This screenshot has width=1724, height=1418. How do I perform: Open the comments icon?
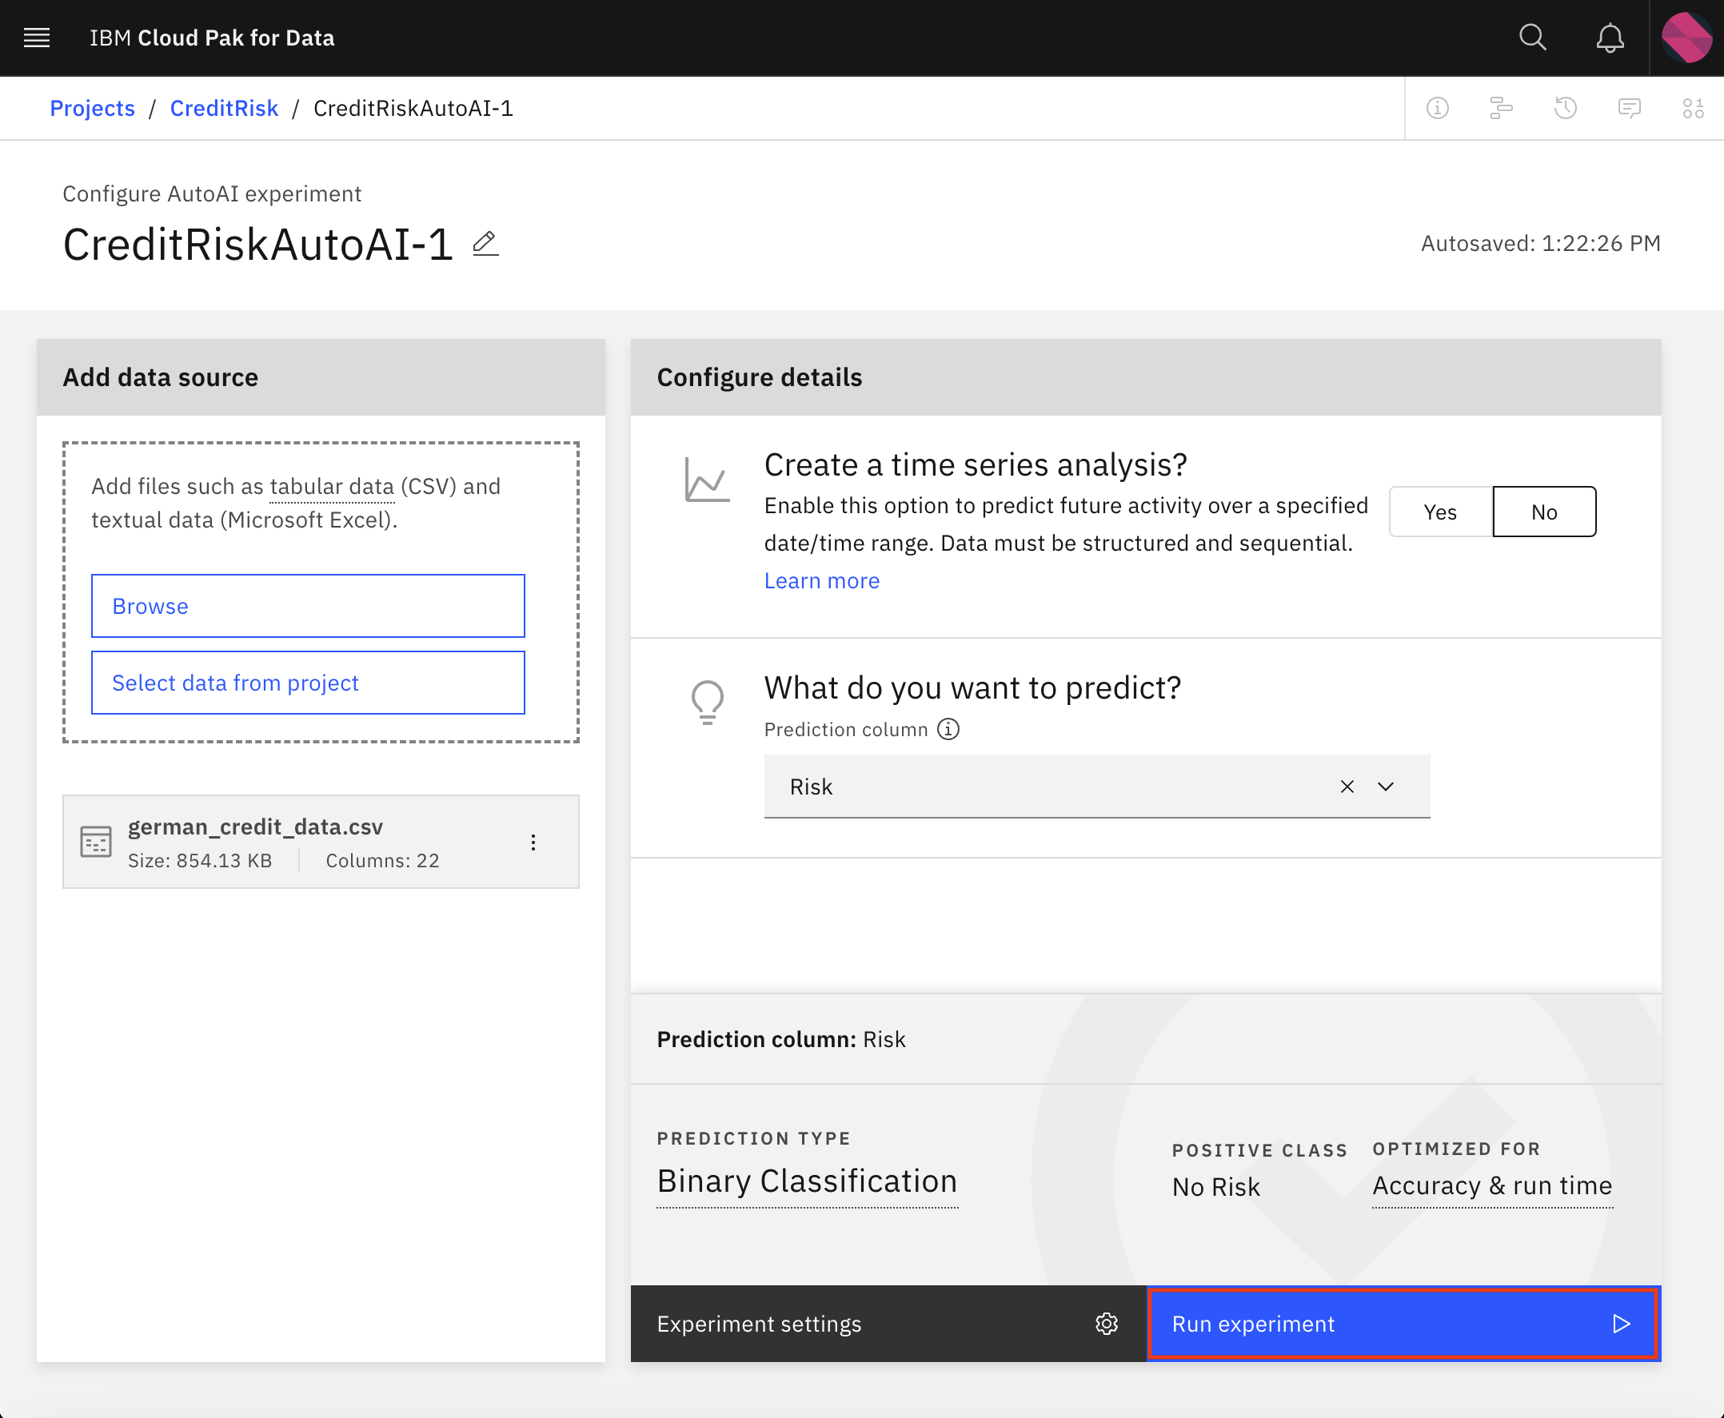point(1629,108)
